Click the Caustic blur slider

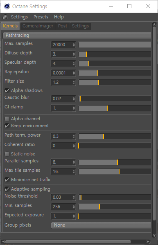point(115,99)
